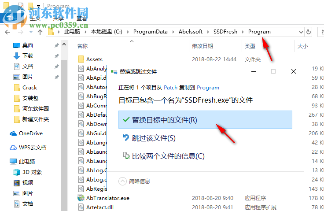Select 图片 under 此电脑
324x211 pixels.
28,193
